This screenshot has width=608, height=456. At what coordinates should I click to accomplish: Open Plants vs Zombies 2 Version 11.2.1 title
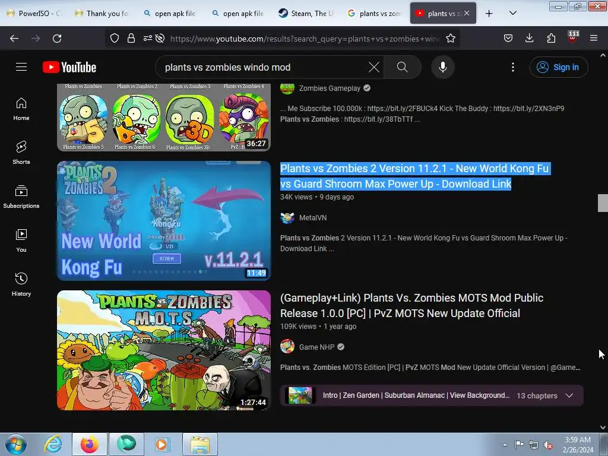pyautogui.click(x=415, y=176)
